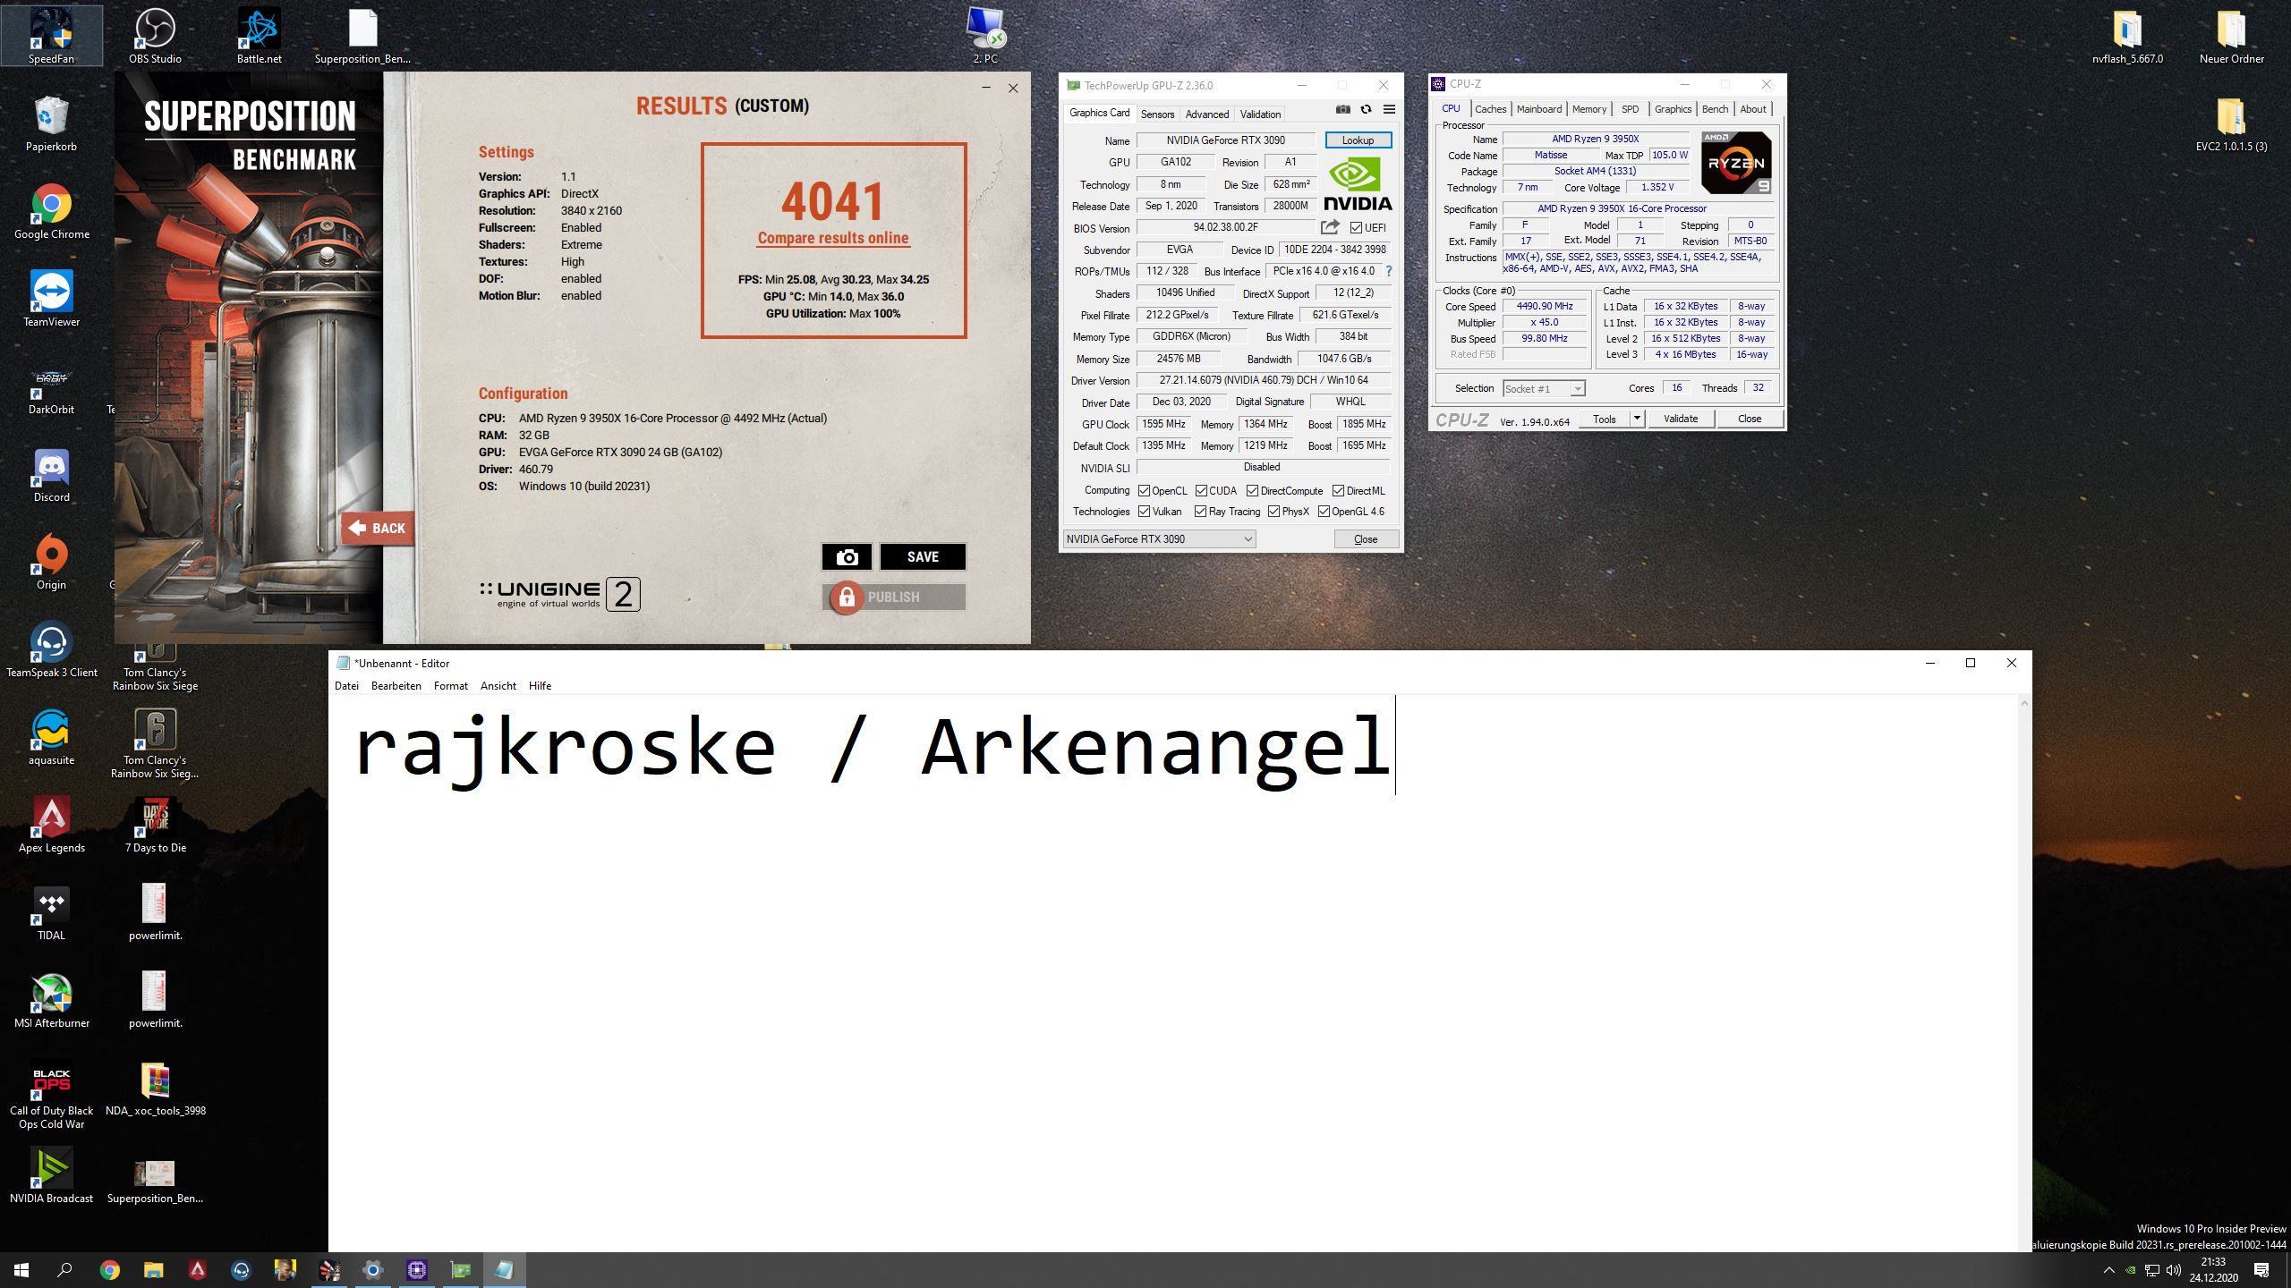Open the Socket #1 selection dropdown
Viewport: 2291px width, 1288px height.
tap(1577, 388)
